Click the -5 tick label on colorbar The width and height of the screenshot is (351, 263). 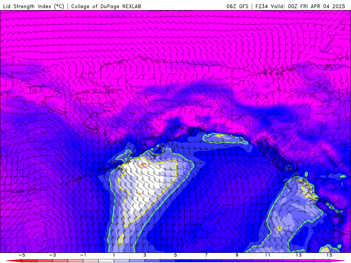pos(21,255)
